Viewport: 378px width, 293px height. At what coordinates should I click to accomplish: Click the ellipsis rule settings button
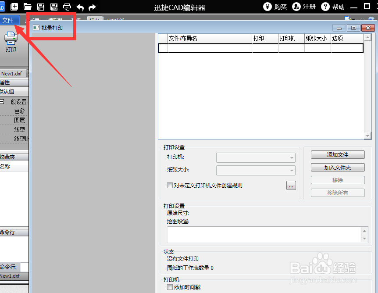(291, 185)
